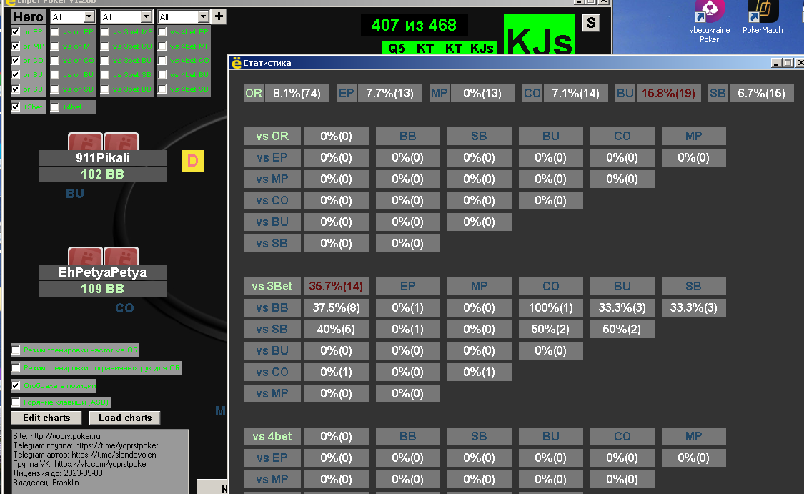Image resolution: width=804 pixels, height=494 pixels.
Task: Enable the 'vs 3bet BB' checkbox
Action: point(105,89)
